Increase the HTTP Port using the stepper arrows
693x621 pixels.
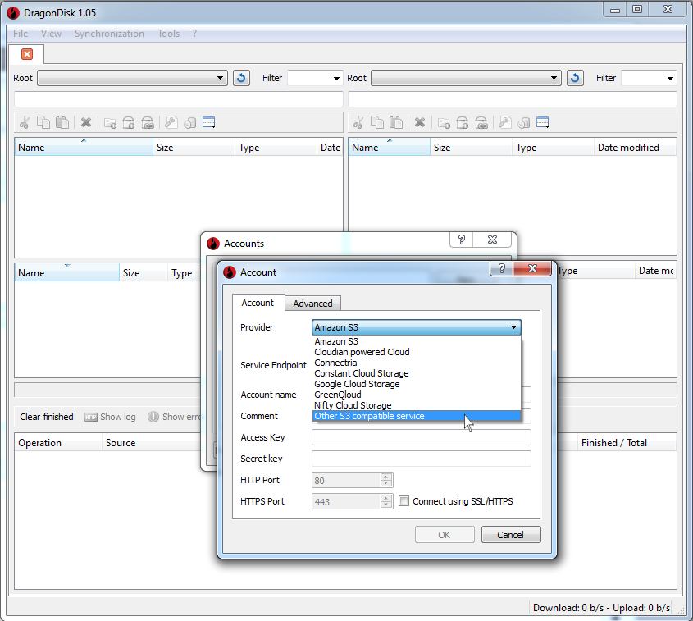point(385,477)
